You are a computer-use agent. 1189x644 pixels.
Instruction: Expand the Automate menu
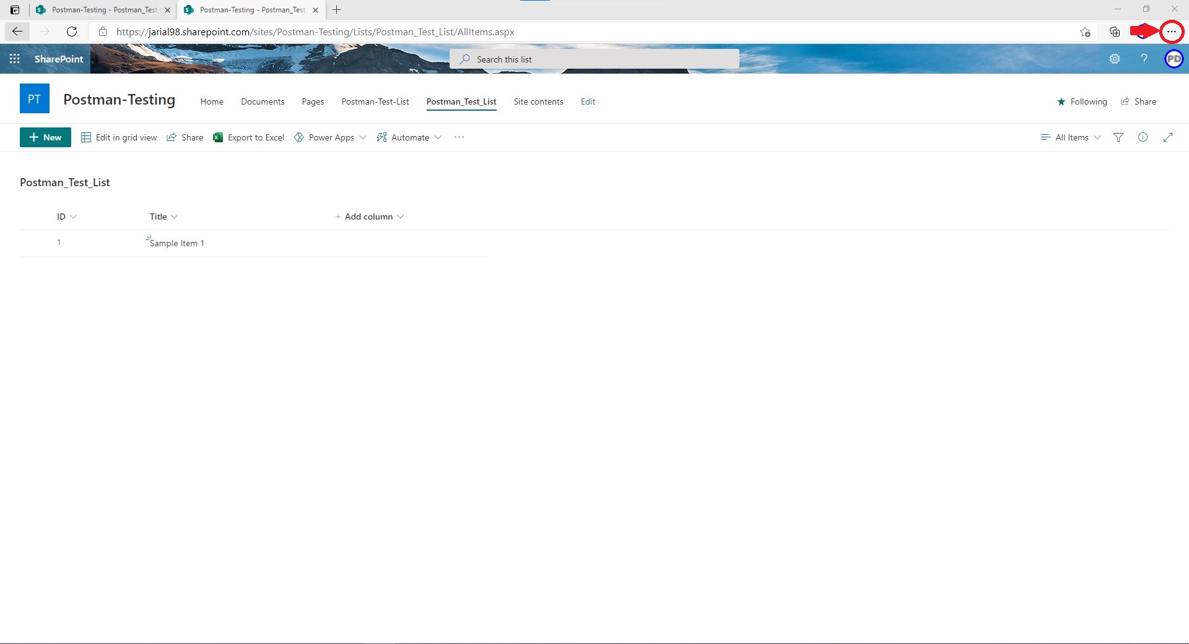pos(409,137)
